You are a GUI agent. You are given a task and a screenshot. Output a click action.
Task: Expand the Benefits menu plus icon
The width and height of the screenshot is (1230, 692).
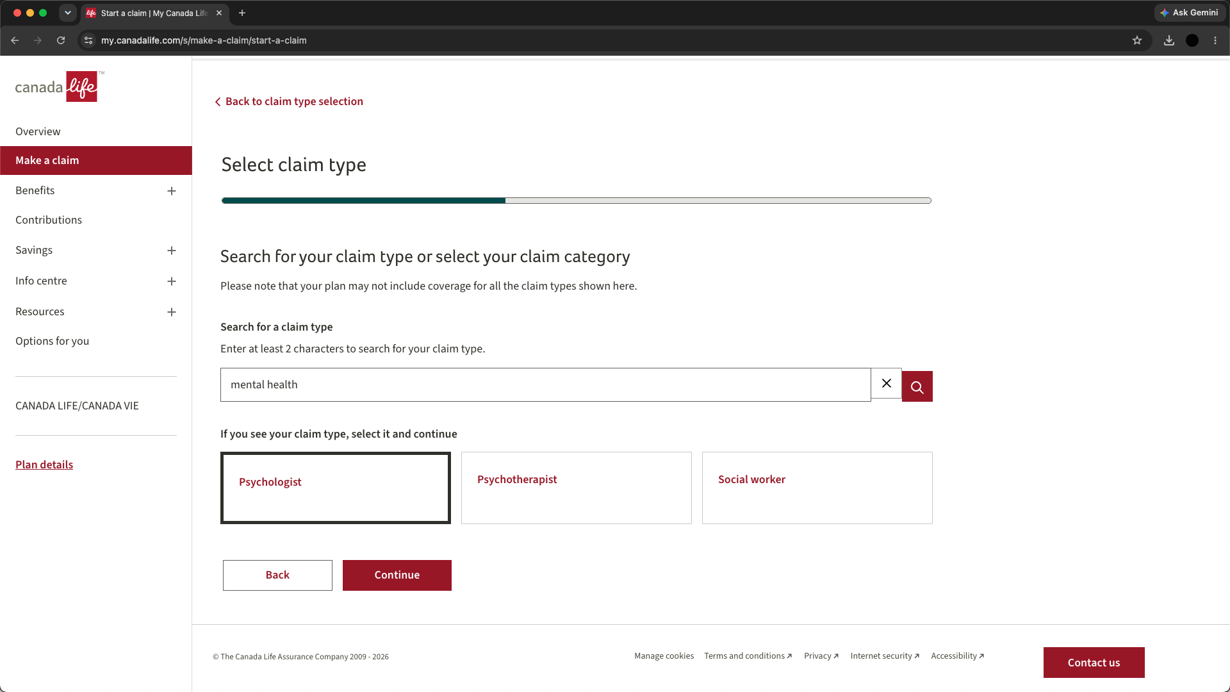pos(172,191)
